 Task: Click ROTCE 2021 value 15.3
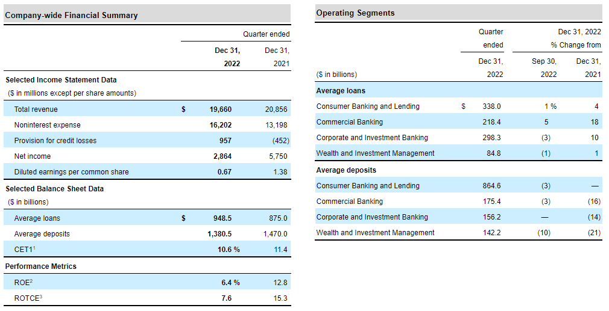(x=280, y=298)
